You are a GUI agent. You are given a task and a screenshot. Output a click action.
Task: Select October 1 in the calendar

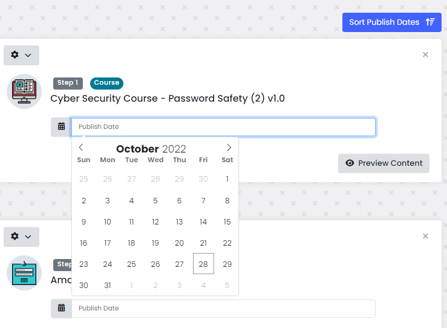[x=227, y=179]
